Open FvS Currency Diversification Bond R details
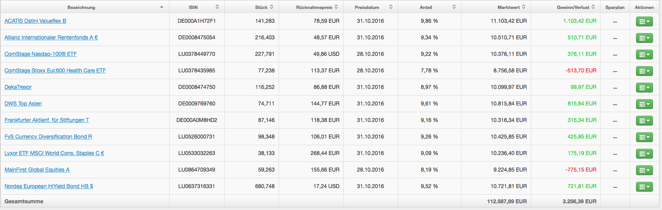The image size is (662, 210). pos(48,137)
